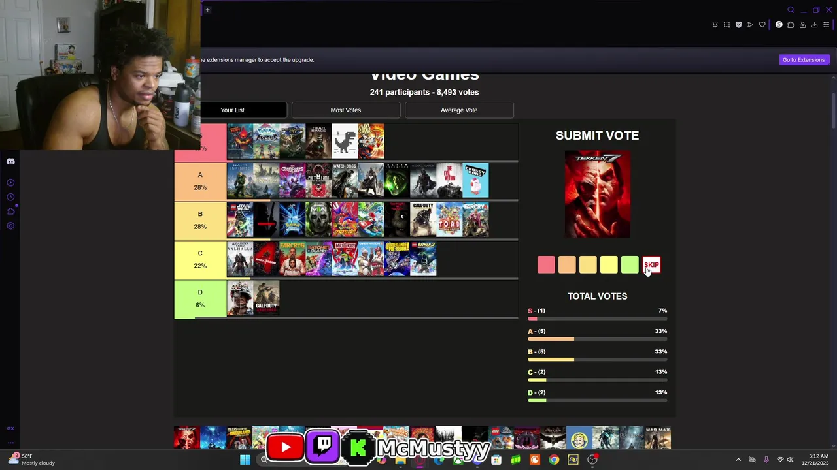837x470 pixels.
Task: Click the Go to Extensions button
Action: (x=804, y=60)
